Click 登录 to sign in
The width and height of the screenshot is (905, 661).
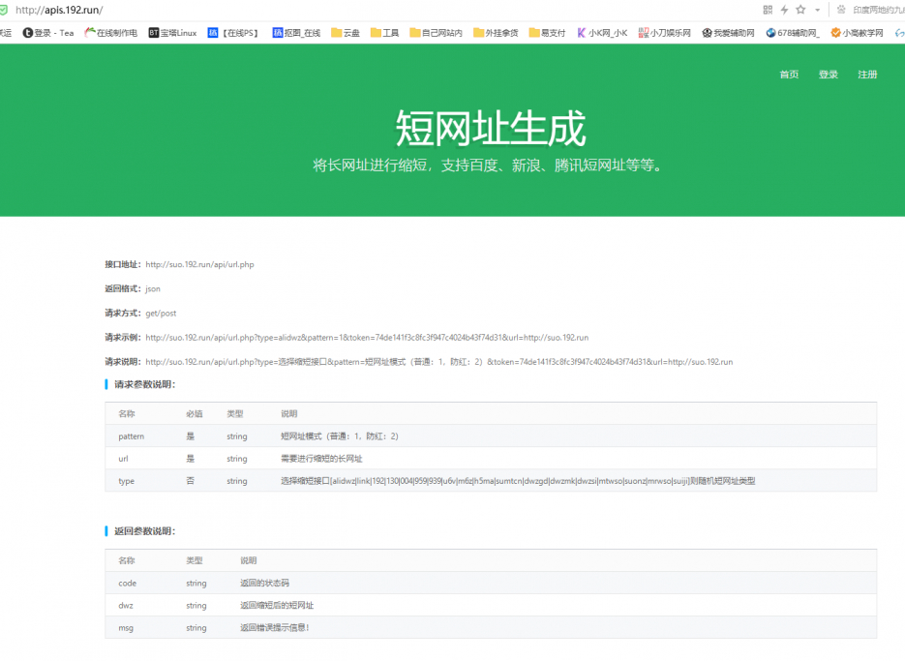pos(828,75)
